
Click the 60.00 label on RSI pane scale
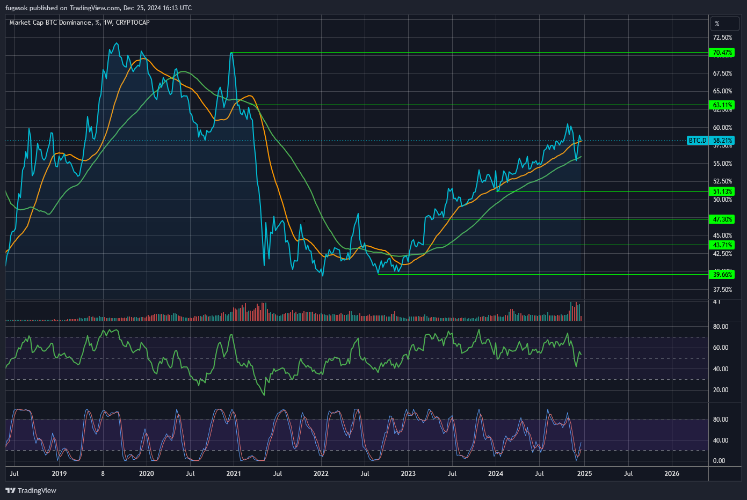click(x=721, y=348)
